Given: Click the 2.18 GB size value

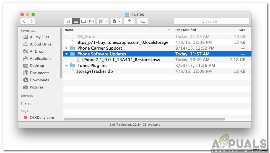Looking at the screenshot, I should pyautogui.click(x=237, y=60).
